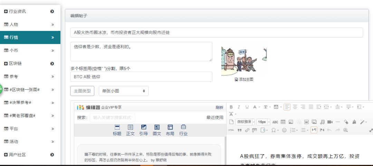Toggle underline formatting in the editor toolbar

pos(247,107)
